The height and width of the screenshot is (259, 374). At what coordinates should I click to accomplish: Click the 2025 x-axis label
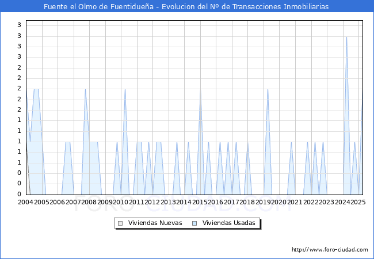[358, 202]
